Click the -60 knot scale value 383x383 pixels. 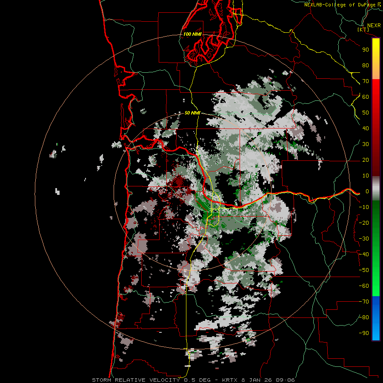click(x=364, y=286)
